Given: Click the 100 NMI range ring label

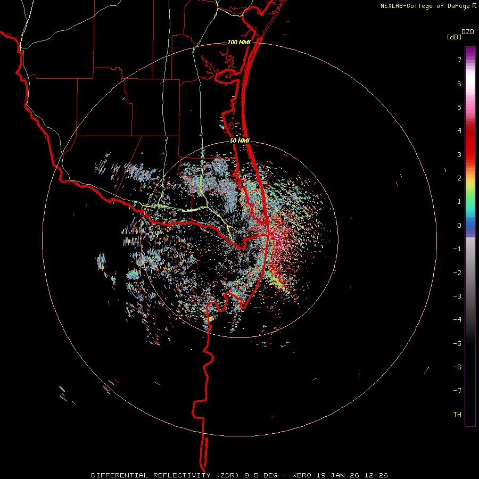Looking at the screenshot, I should click(x=239, y=42).
